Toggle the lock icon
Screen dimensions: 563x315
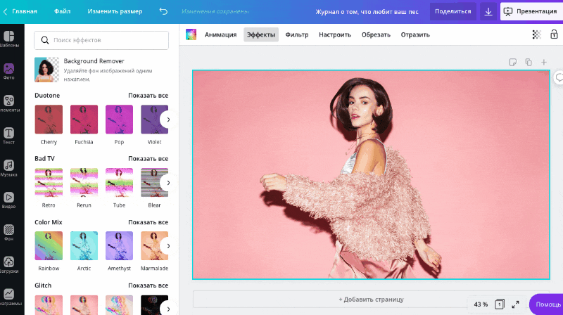coord(554,34)
